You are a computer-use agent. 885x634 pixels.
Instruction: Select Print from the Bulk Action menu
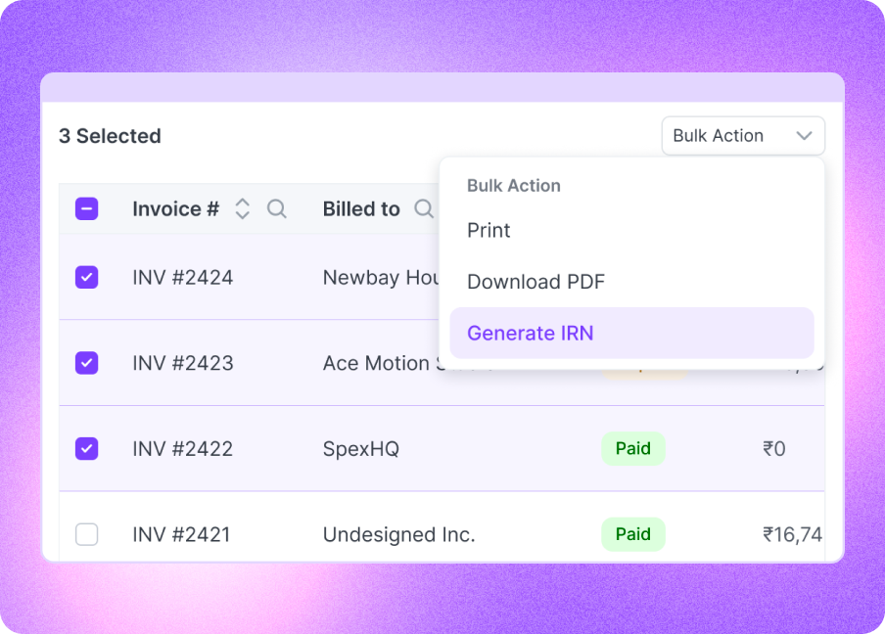click(489, 231)
